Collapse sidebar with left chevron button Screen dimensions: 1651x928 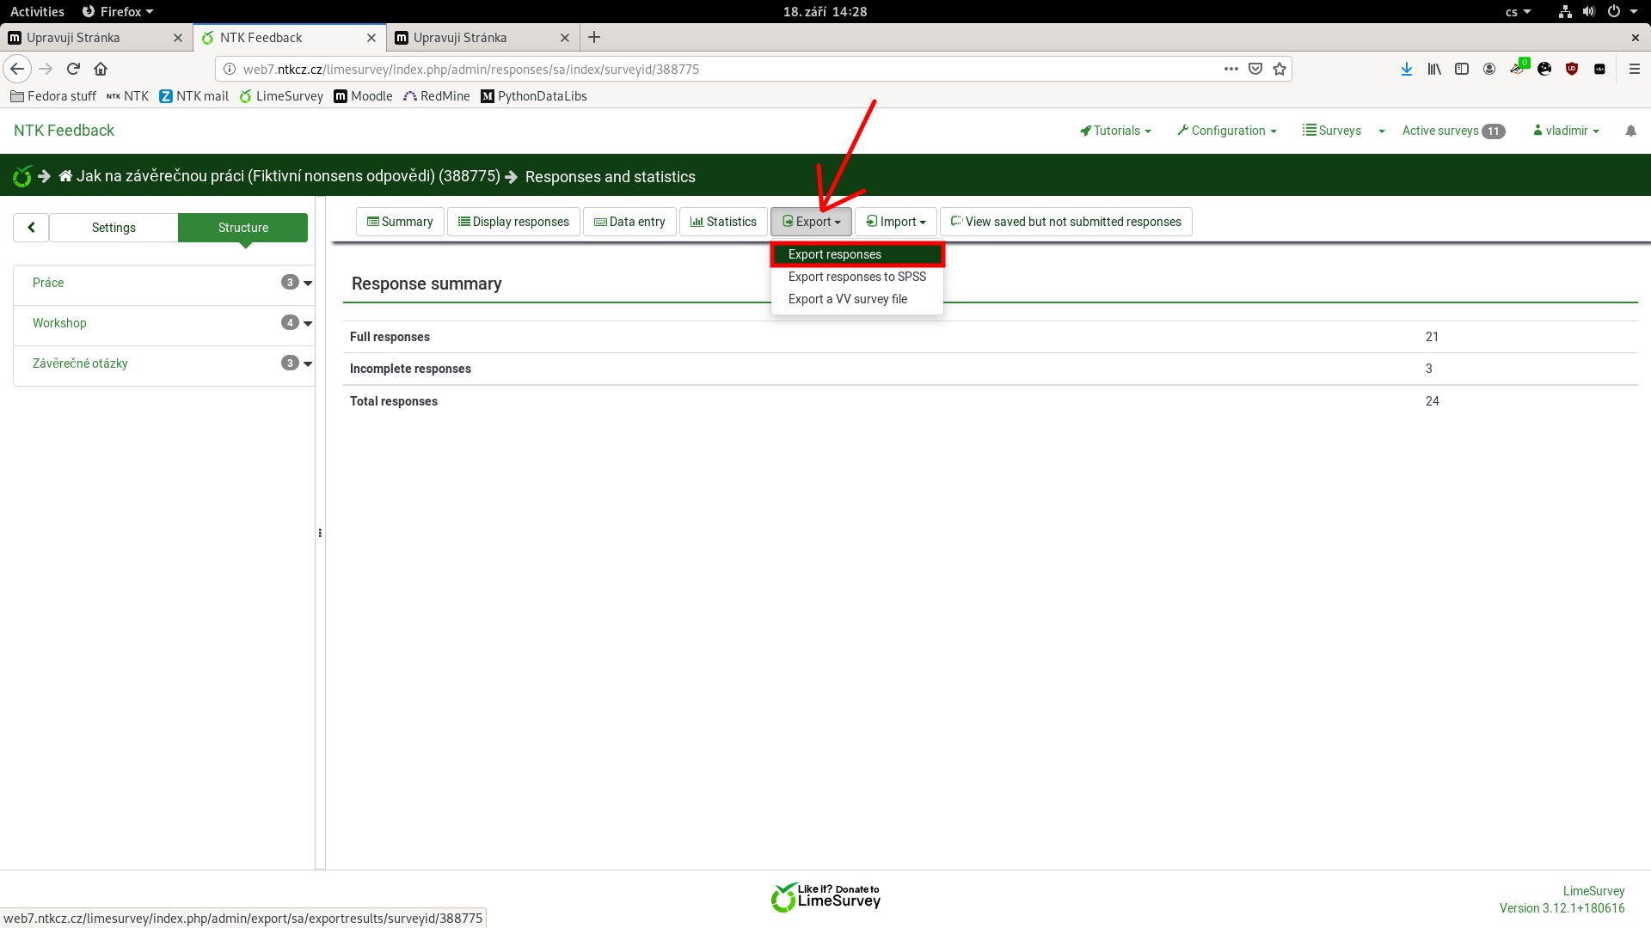point(31,228)
